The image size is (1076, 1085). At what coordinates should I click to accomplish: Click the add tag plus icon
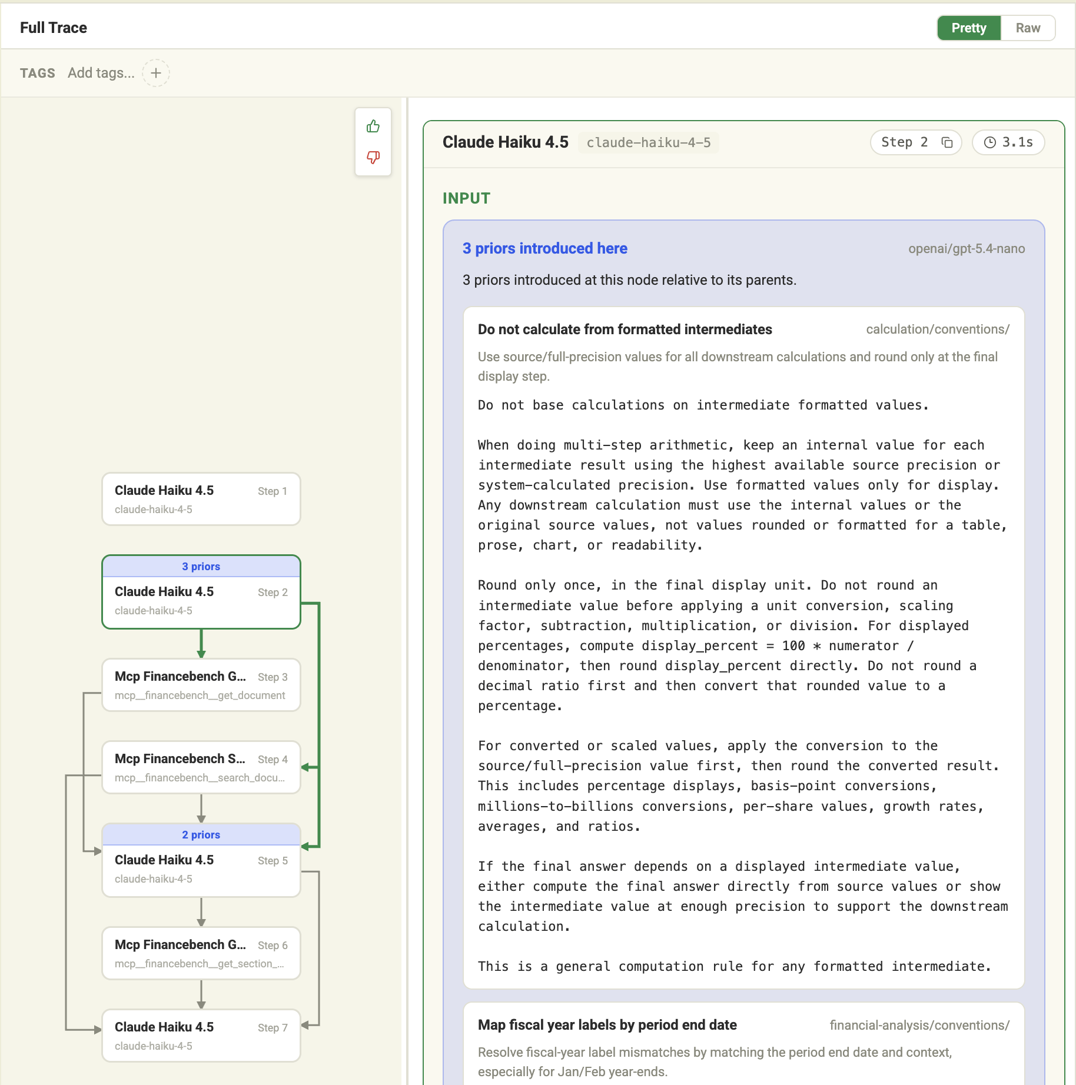point(156,73)
